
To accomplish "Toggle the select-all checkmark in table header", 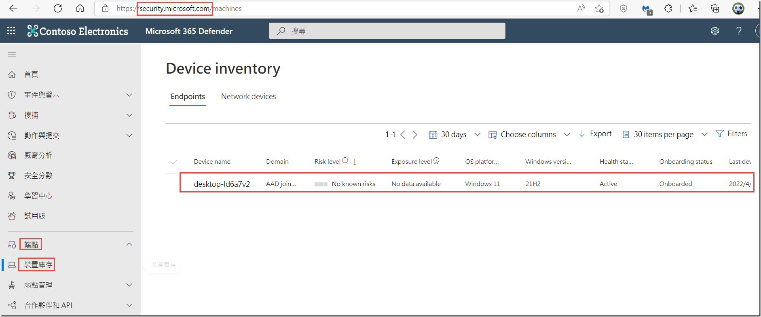I will [x=174, y=162].
